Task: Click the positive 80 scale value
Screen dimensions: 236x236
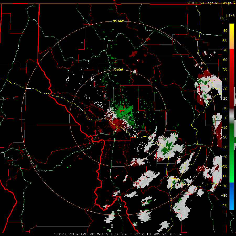Action: coord(225,40)
